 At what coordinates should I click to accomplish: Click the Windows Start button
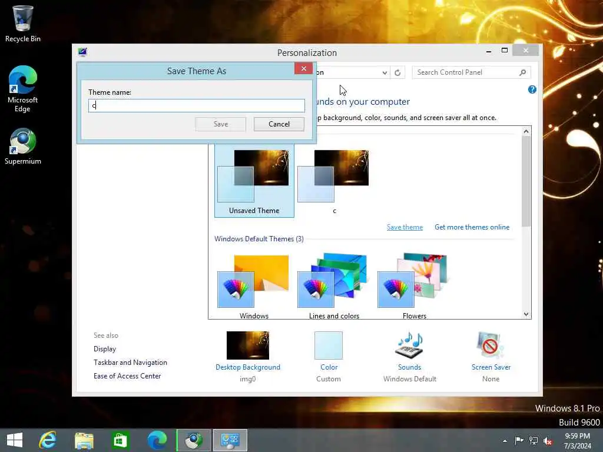(15, 440)
